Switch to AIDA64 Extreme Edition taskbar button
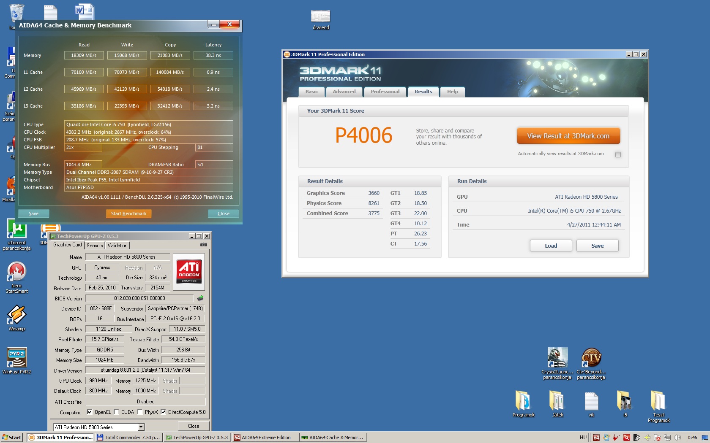 265,438
